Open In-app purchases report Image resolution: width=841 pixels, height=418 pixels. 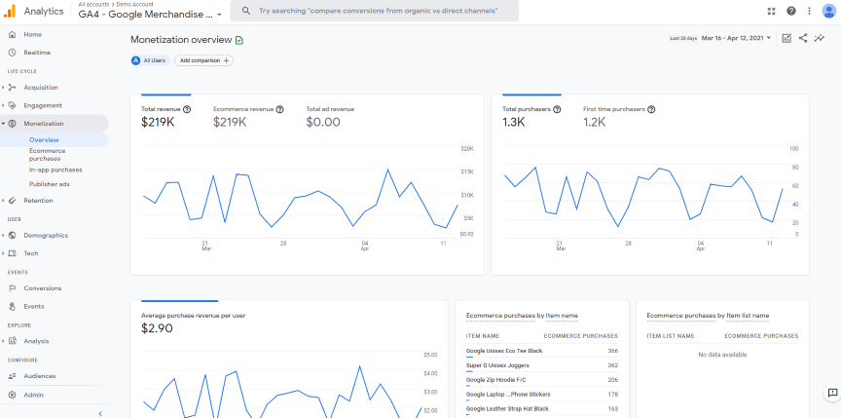coord(55,170)
